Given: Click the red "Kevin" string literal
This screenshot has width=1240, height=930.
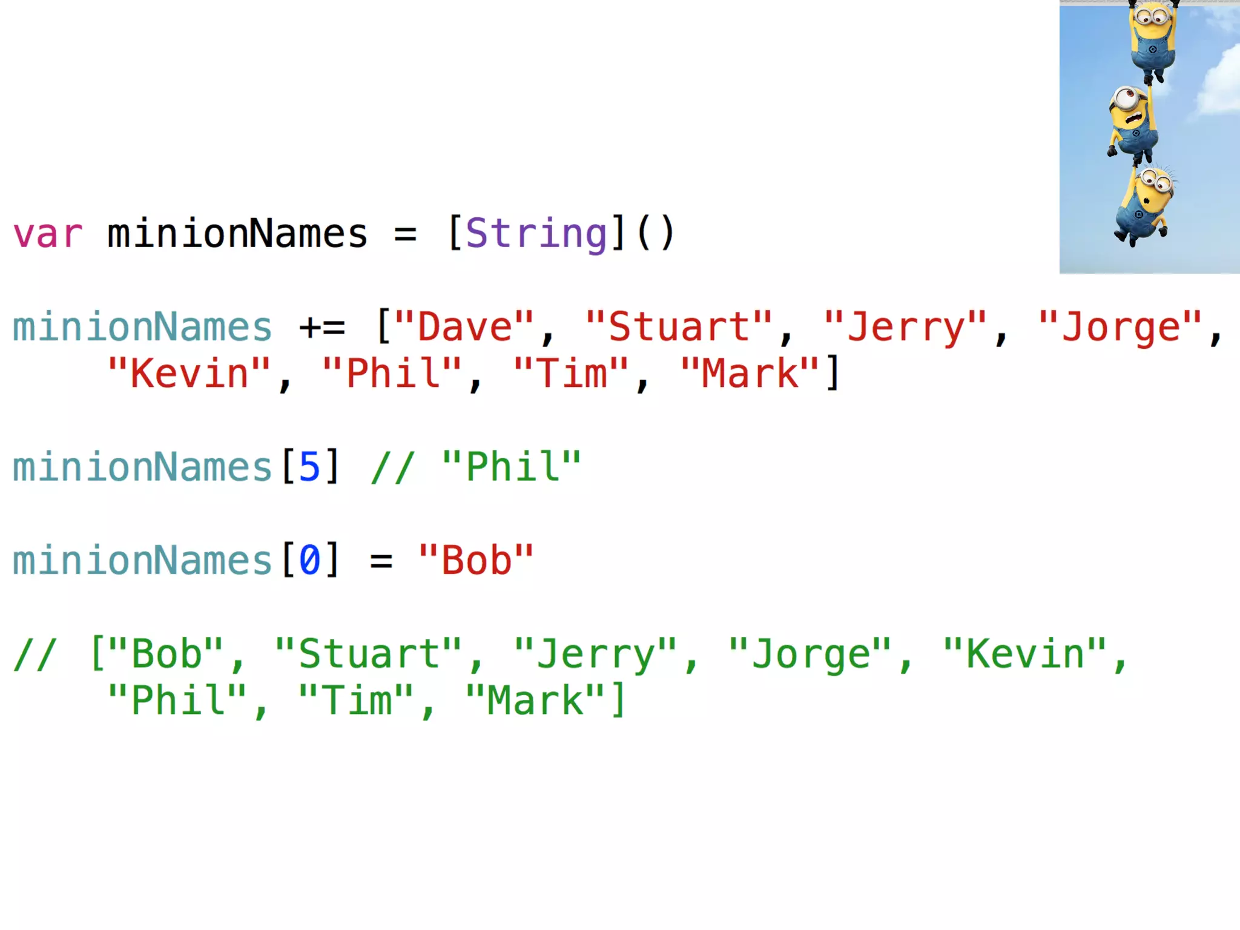Looking at the screenshot, I should point(189,374).
